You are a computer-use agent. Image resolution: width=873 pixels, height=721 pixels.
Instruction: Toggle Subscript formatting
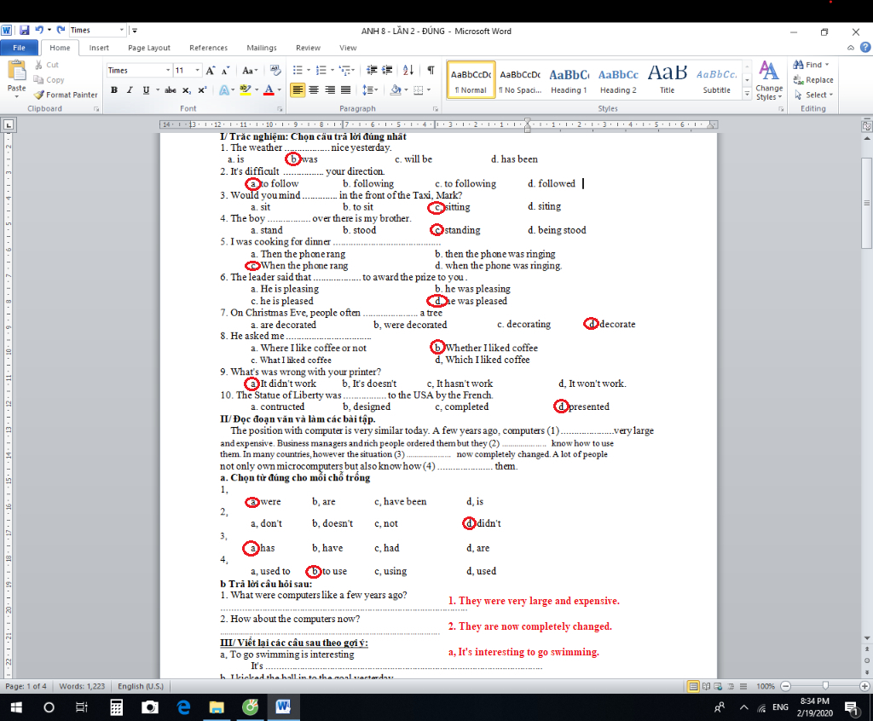coord(187,90)
